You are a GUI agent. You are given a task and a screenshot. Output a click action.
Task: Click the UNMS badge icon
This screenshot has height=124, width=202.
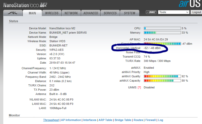[151, 12]
